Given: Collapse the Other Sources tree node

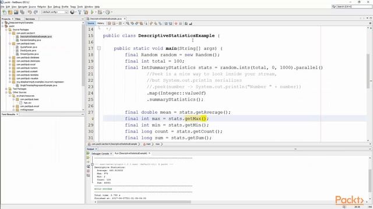Looking at the screenshot, I should (6, 92).
